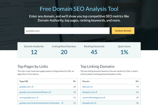Image resolution: width=158 pixels, height=105 pixels.
Task: Click the Domain Authority value 12
Action: pyautogui.click(x=34, y=52)
